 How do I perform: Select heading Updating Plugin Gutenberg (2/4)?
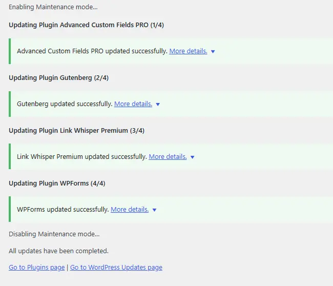pyautogui.click(x=58, y=78)
